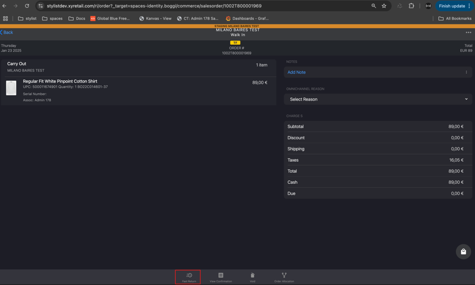Image resolution: width=475 pixels, height=285 pixels.
Task: Click the Thursday Jan 23 2025 date
Action: point(11,48)
